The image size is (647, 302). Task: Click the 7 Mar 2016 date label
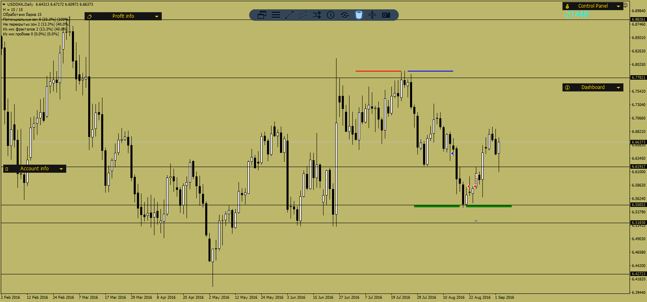pos(89,298)
